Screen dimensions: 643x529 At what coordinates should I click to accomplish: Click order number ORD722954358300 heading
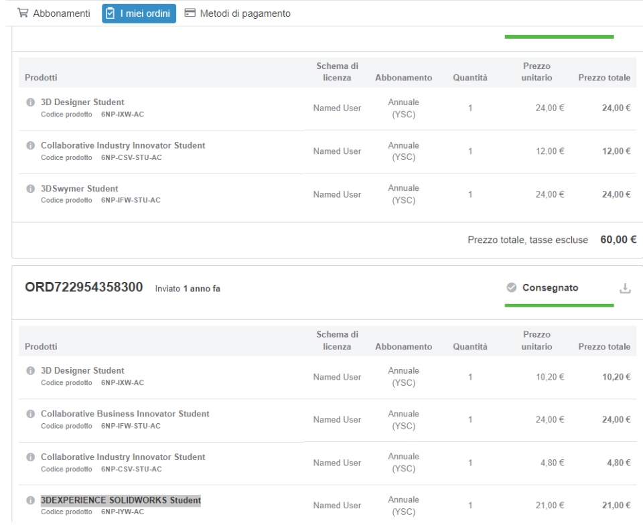84,288
